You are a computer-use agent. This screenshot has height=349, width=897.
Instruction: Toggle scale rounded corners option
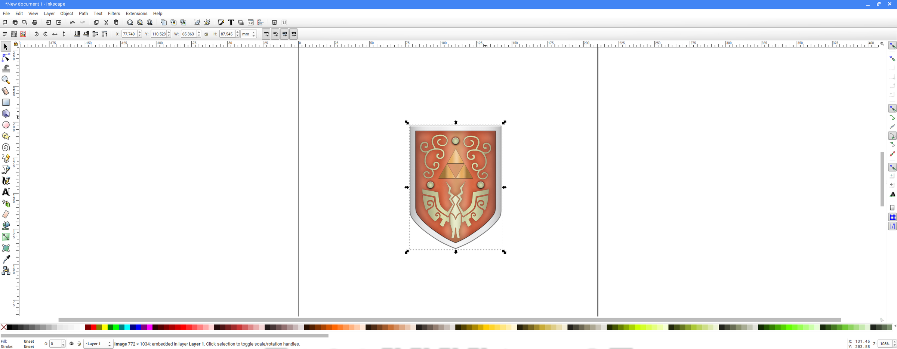click(x=275, y=34)
